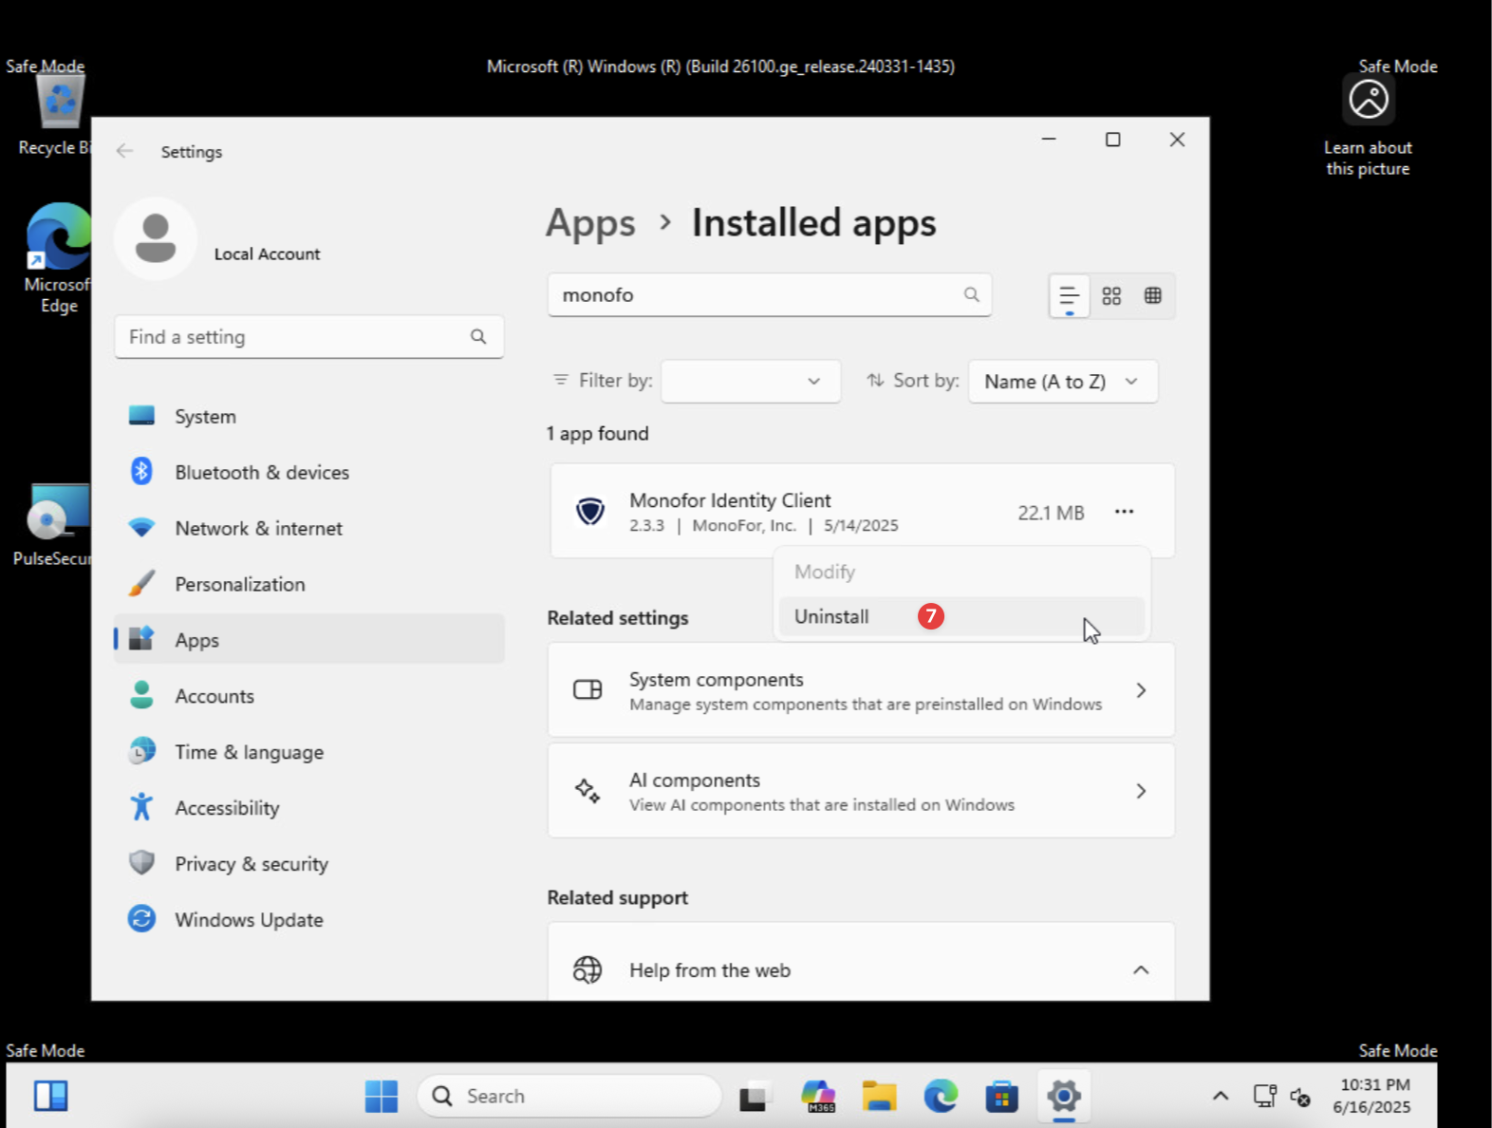This screenshot has width=1492, height=1128.
Task: Click the Find a setting search field
Action: coord(294,337)
